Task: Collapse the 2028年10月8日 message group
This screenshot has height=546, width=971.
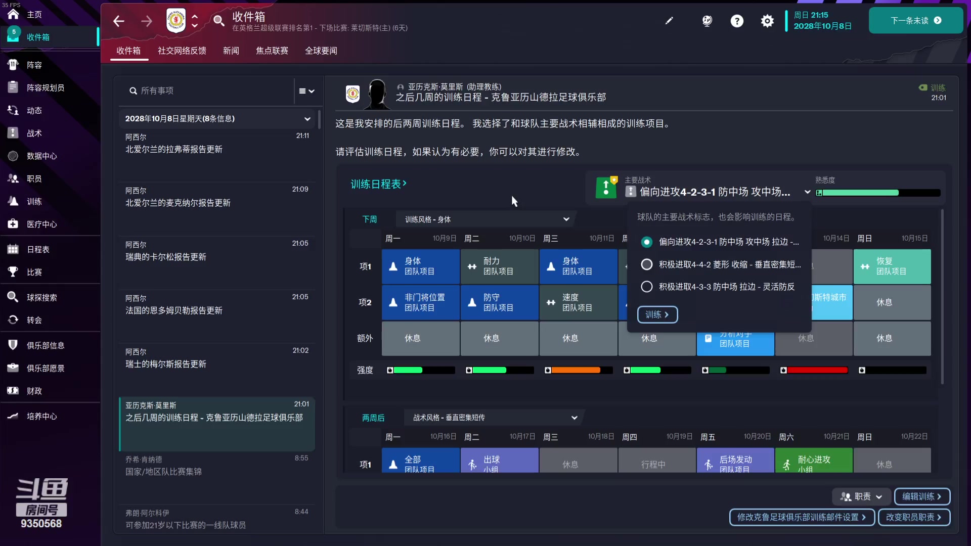Action: click(307, 119)
